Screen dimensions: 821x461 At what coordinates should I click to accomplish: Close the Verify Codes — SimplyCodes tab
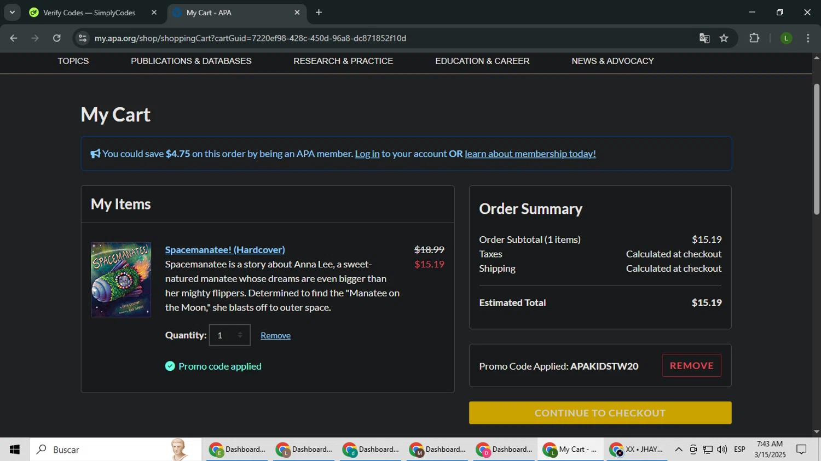tap(154, 13)
